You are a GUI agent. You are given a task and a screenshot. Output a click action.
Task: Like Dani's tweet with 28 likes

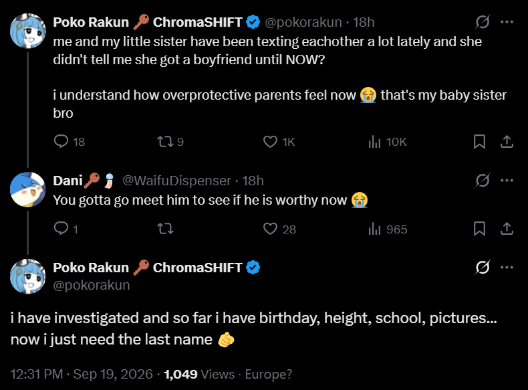point(270,229)
